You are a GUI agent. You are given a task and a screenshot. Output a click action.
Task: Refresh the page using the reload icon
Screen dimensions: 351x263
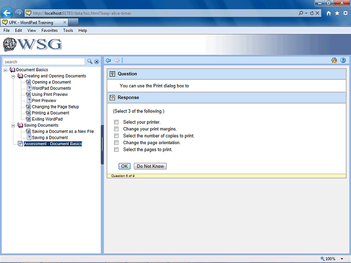(312, 13)
